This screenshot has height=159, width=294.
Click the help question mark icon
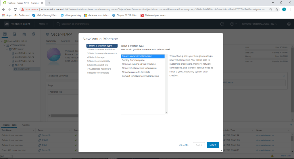[232, 24]
